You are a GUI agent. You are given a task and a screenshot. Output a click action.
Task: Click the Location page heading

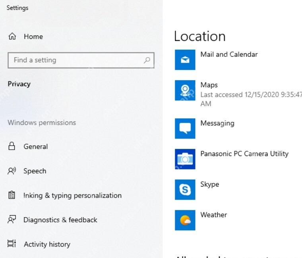click(200, 36)
